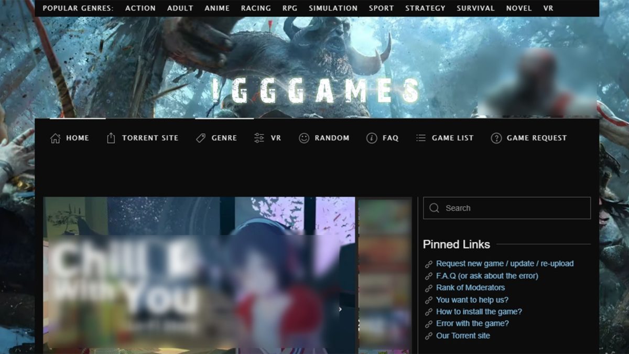Select VR in popular genres bar
629x354 pixels.
(548, 8)
